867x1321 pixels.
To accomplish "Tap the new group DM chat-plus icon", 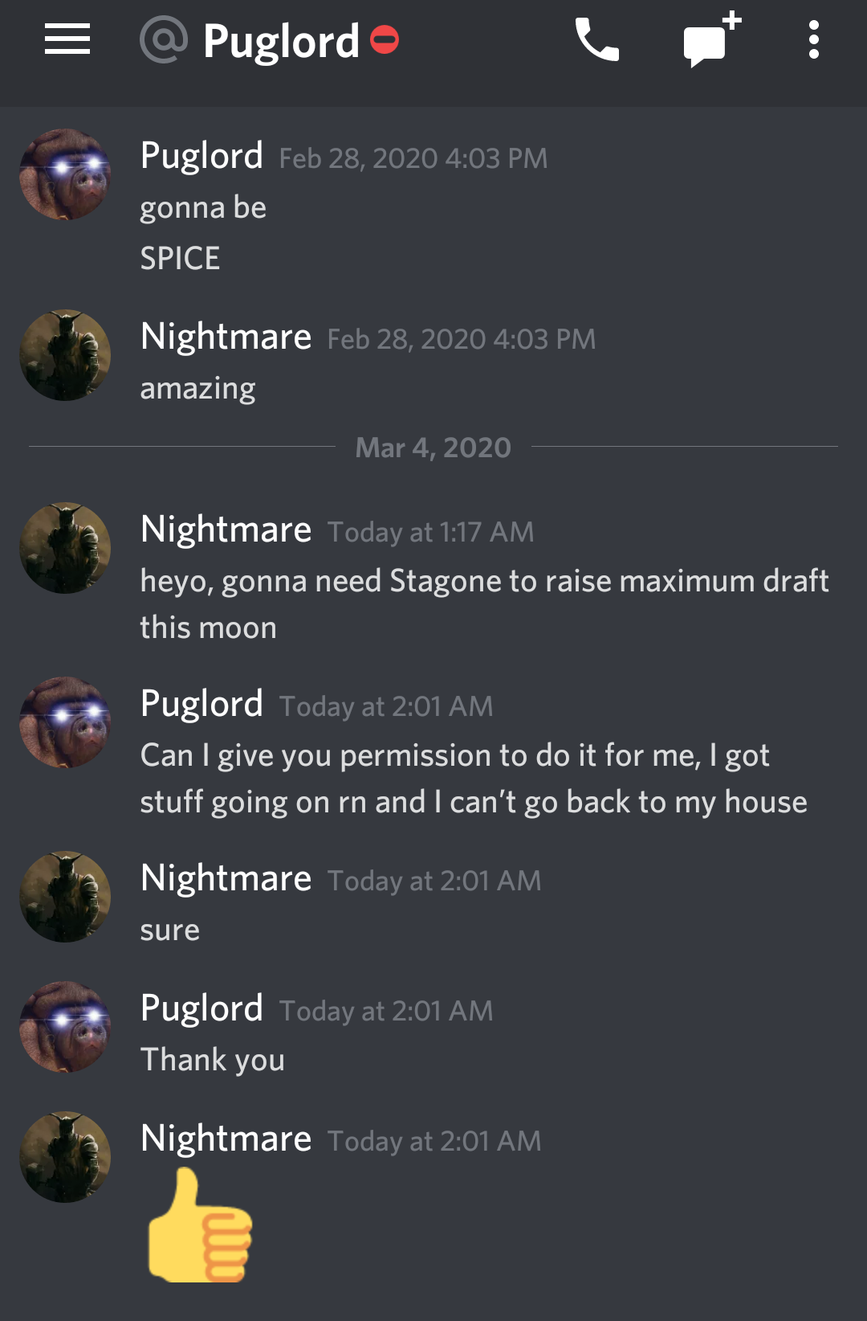I will 712,39.
